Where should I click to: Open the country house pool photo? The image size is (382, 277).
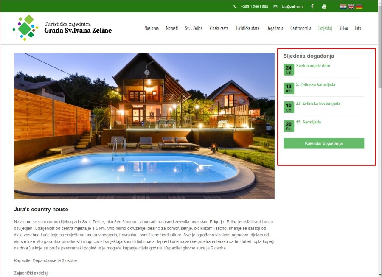[144, 126]
